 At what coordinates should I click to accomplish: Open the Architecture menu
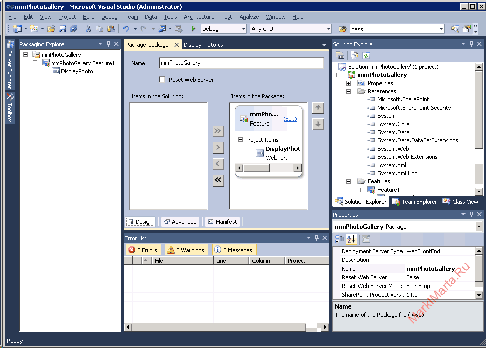tap(199, 17)
